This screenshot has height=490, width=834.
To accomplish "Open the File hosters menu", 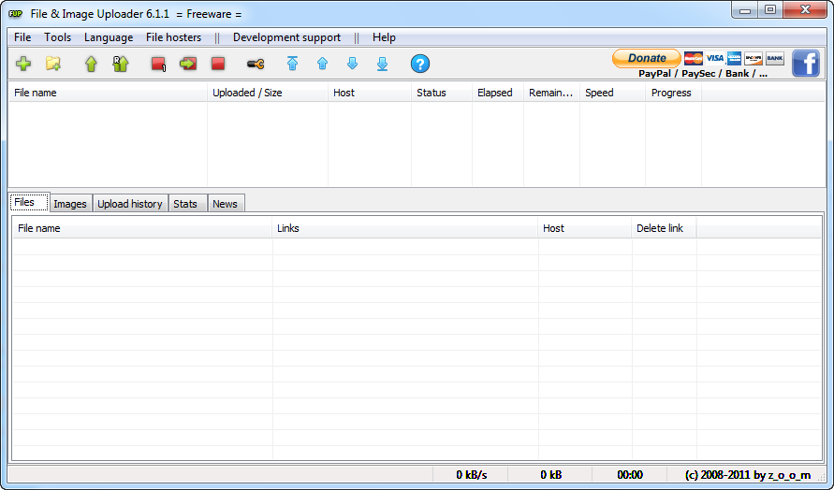I will tap(173, 37).
